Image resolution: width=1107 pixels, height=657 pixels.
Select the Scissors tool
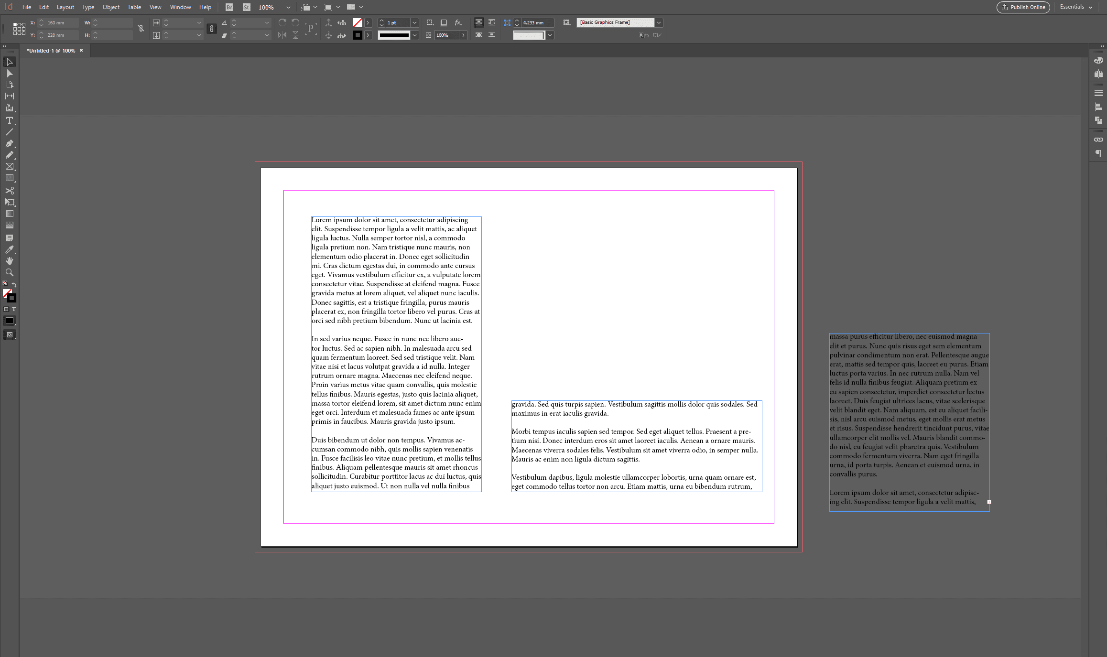(x=10, y=190)
